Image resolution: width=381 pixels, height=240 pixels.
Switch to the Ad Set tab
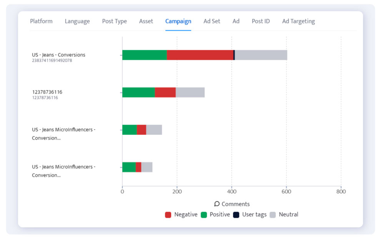tap(211, 21)
